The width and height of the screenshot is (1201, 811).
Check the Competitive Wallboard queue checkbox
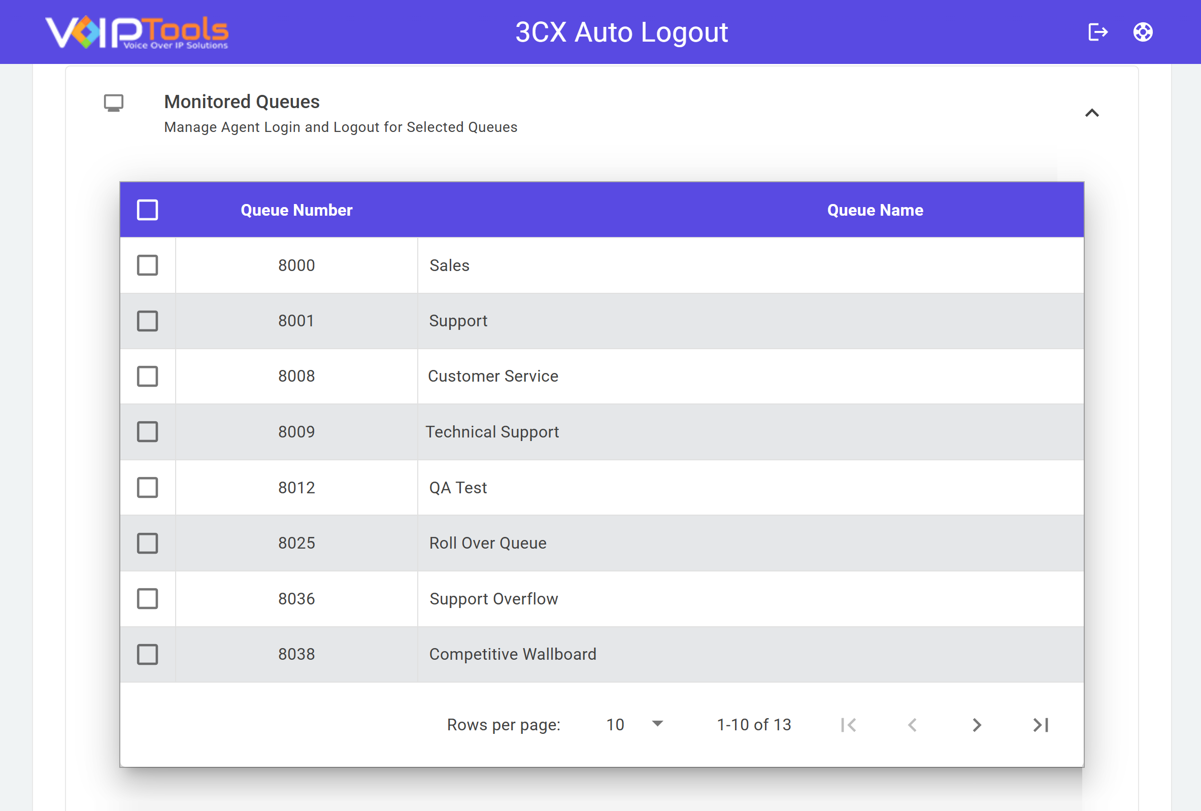[x=147, y=654]
